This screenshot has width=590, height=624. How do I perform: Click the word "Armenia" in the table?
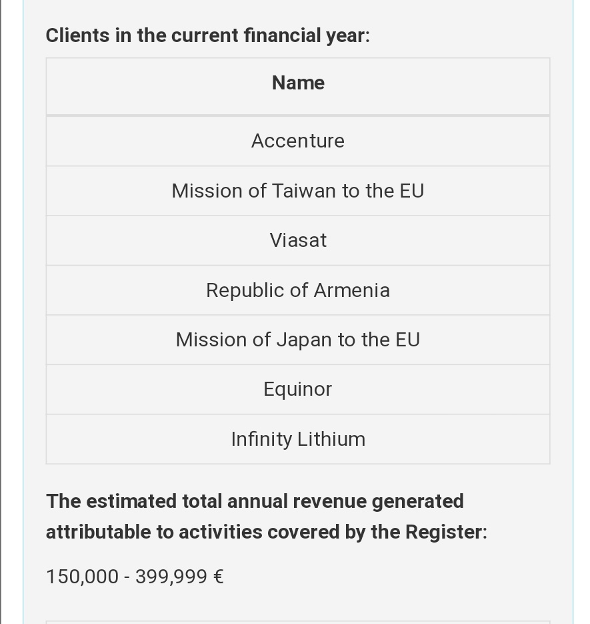tap(351, 290)
